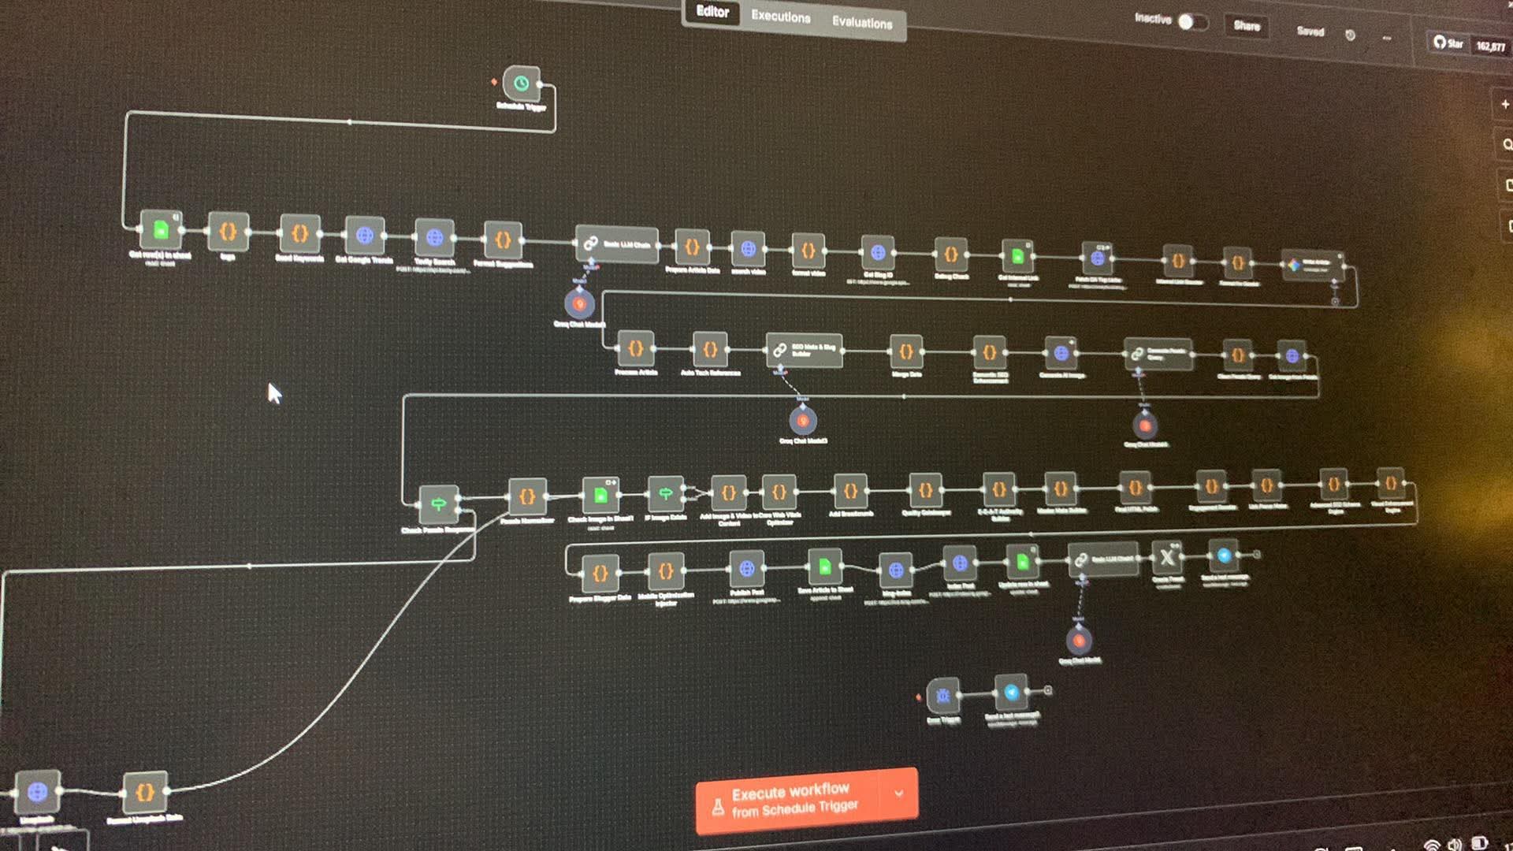Click the workflow history clock icon
Screen dimensions: 1513x851
tap(1350, 35)
